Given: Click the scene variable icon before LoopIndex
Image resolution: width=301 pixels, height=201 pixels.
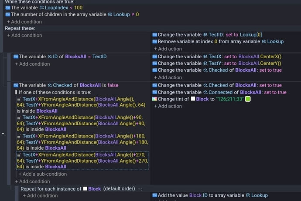Looking at the screenshot, I should click(41, 8).
